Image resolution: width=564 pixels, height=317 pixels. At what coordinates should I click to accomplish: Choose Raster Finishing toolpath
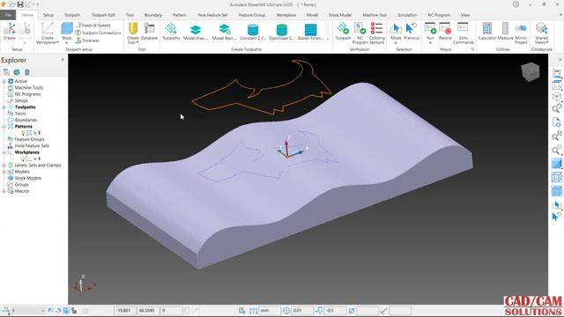tap(310, 32)
